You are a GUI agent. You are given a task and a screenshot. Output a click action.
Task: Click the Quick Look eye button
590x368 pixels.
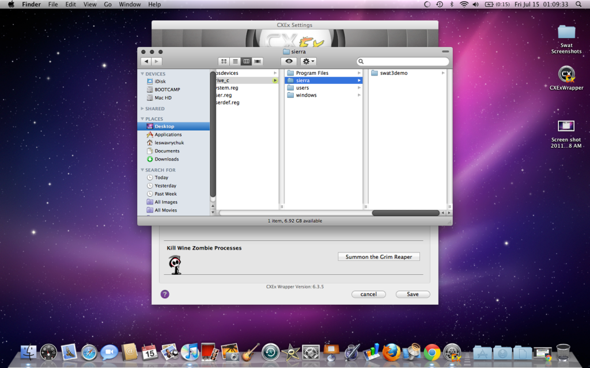(x=289, y=61)
